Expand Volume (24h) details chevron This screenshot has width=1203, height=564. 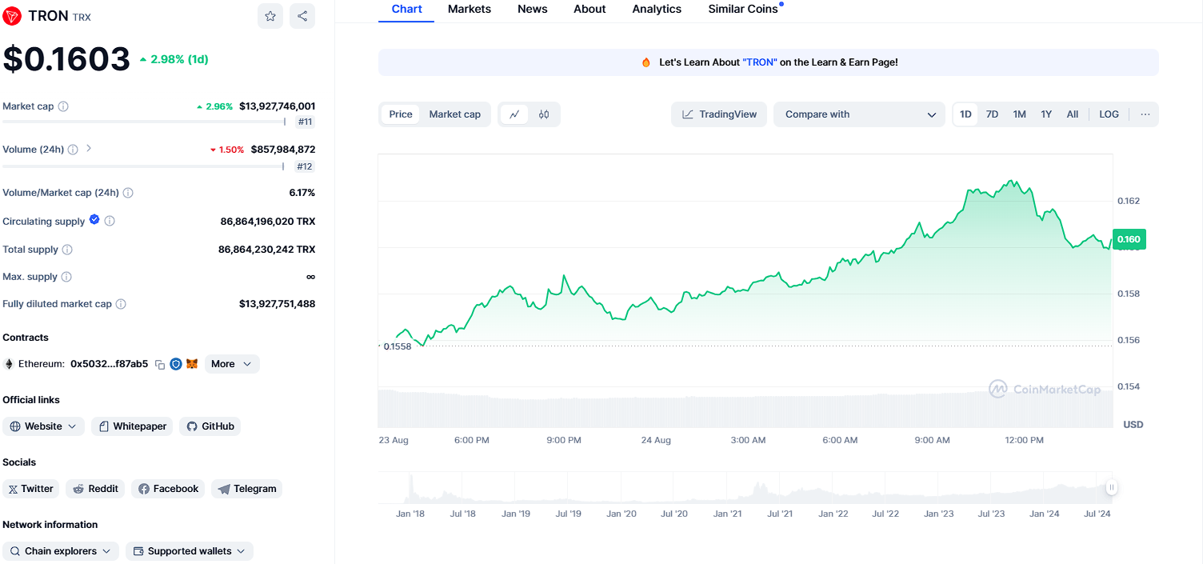coord(89,148)
